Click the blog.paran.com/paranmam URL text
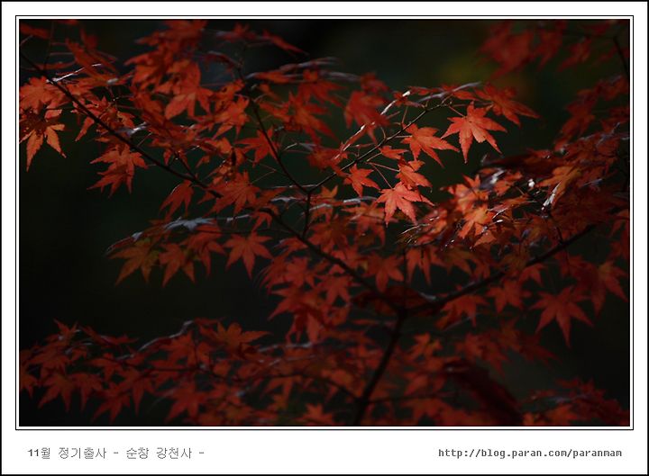 [x=530, y=453]
